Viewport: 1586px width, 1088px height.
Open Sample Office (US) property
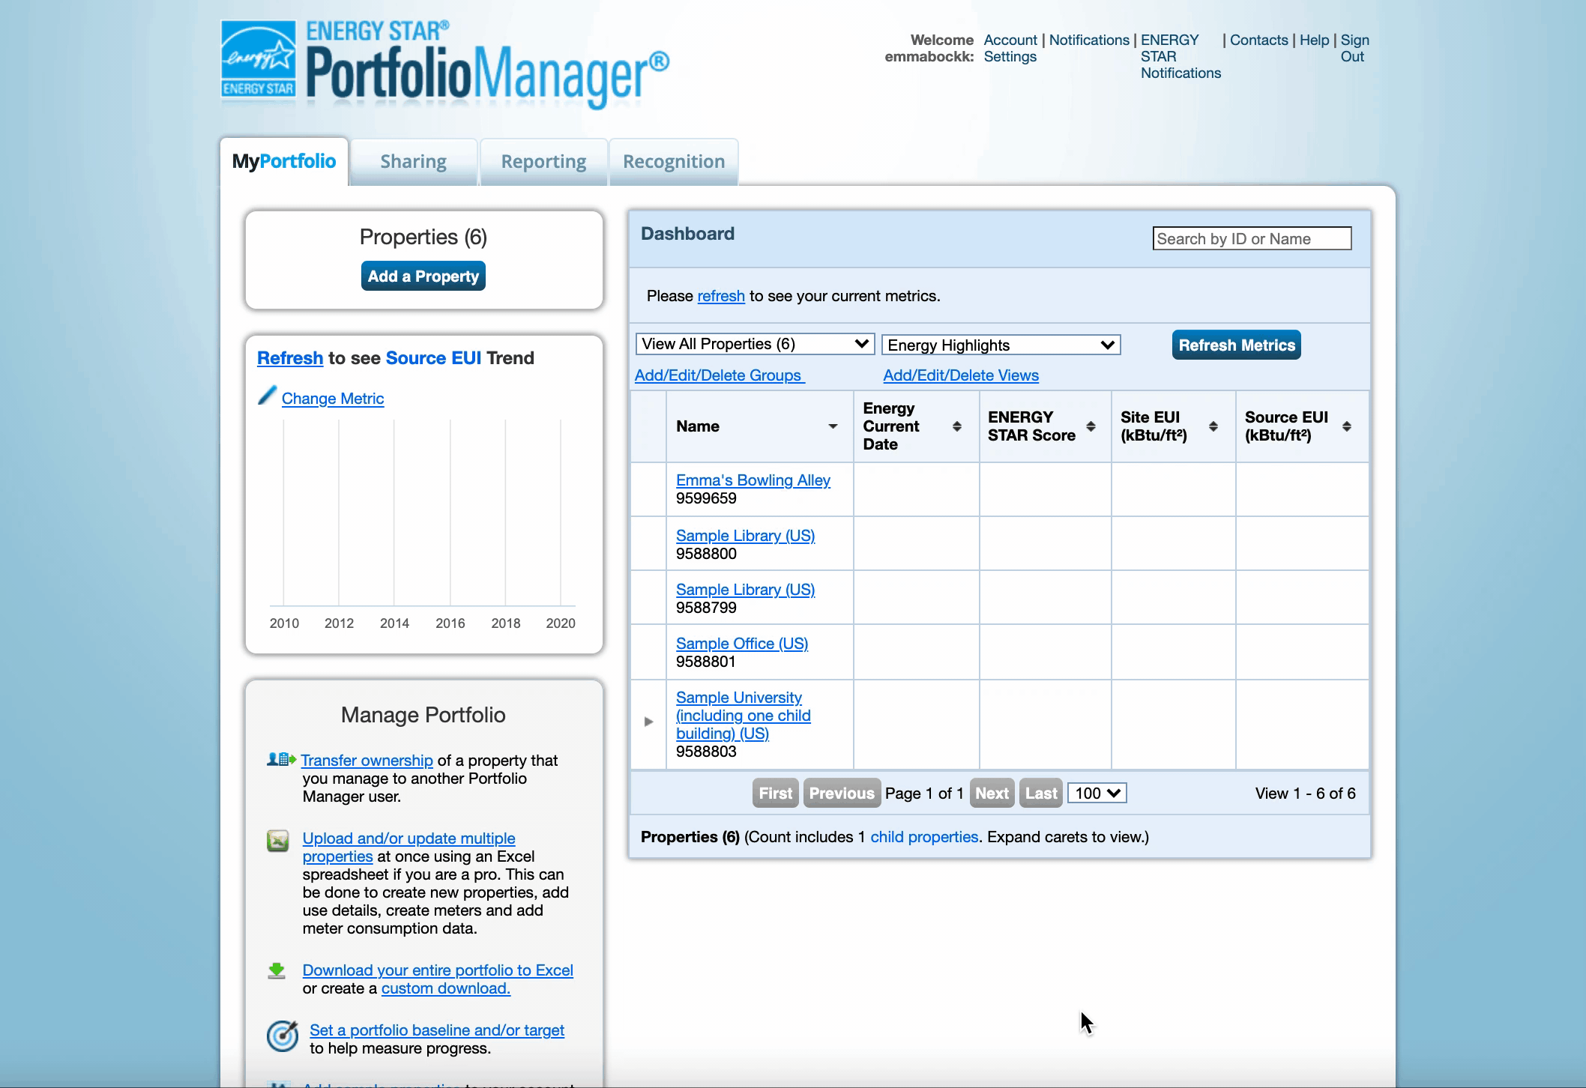[742, 644]
